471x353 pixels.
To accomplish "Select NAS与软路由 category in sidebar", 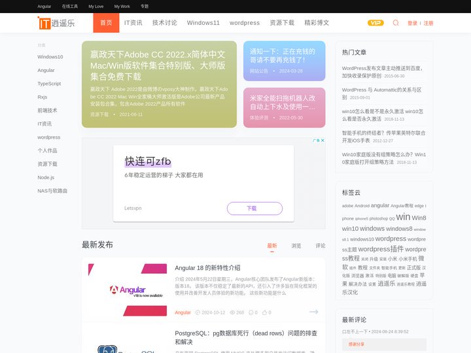I will [52, 191].
